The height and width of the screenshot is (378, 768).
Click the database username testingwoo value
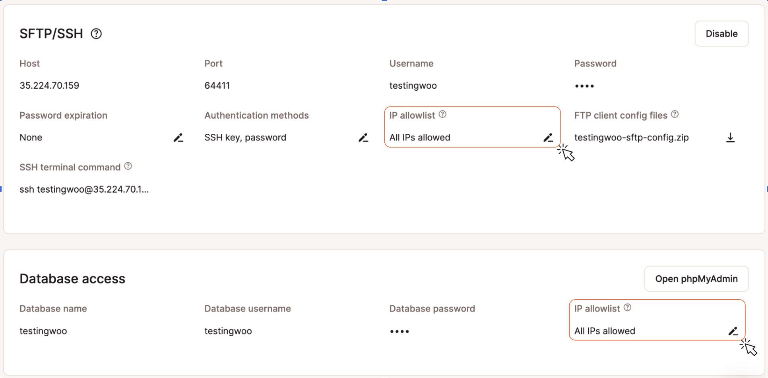click(228, 331)
